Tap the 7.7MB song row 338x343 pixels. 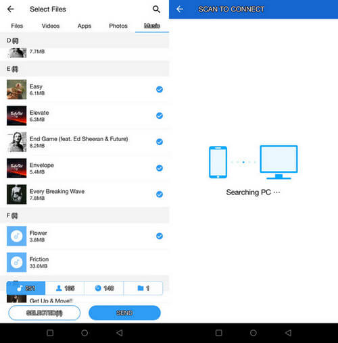point(84,53)
